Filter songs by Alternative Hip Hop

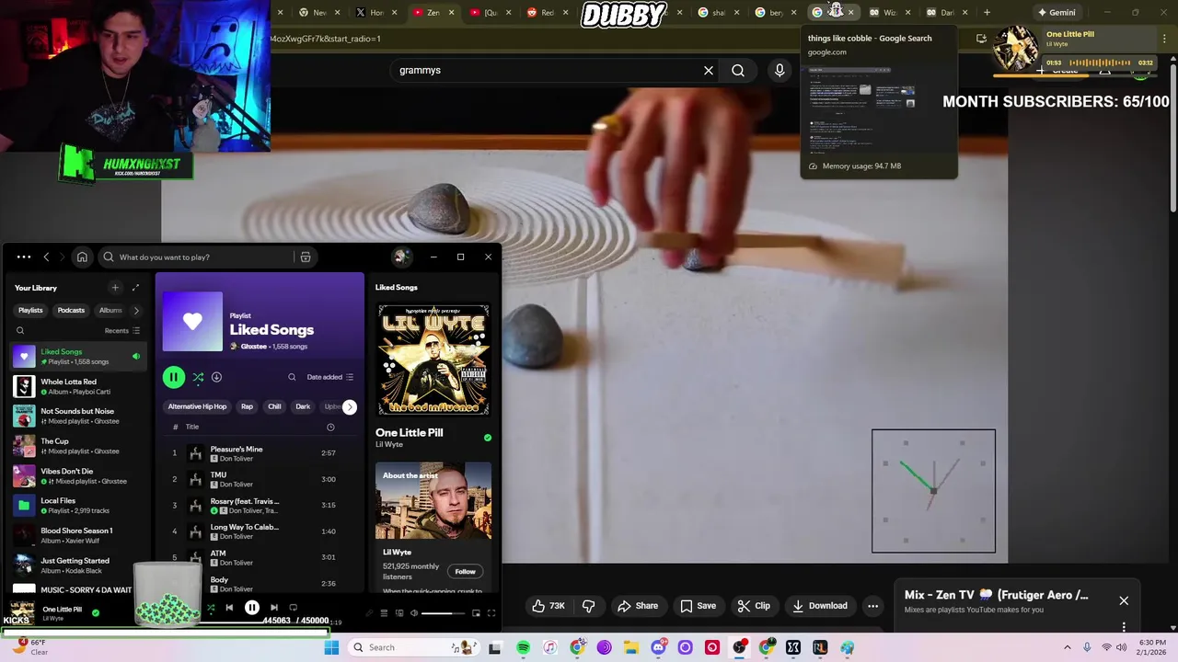[x=197, y=406]
